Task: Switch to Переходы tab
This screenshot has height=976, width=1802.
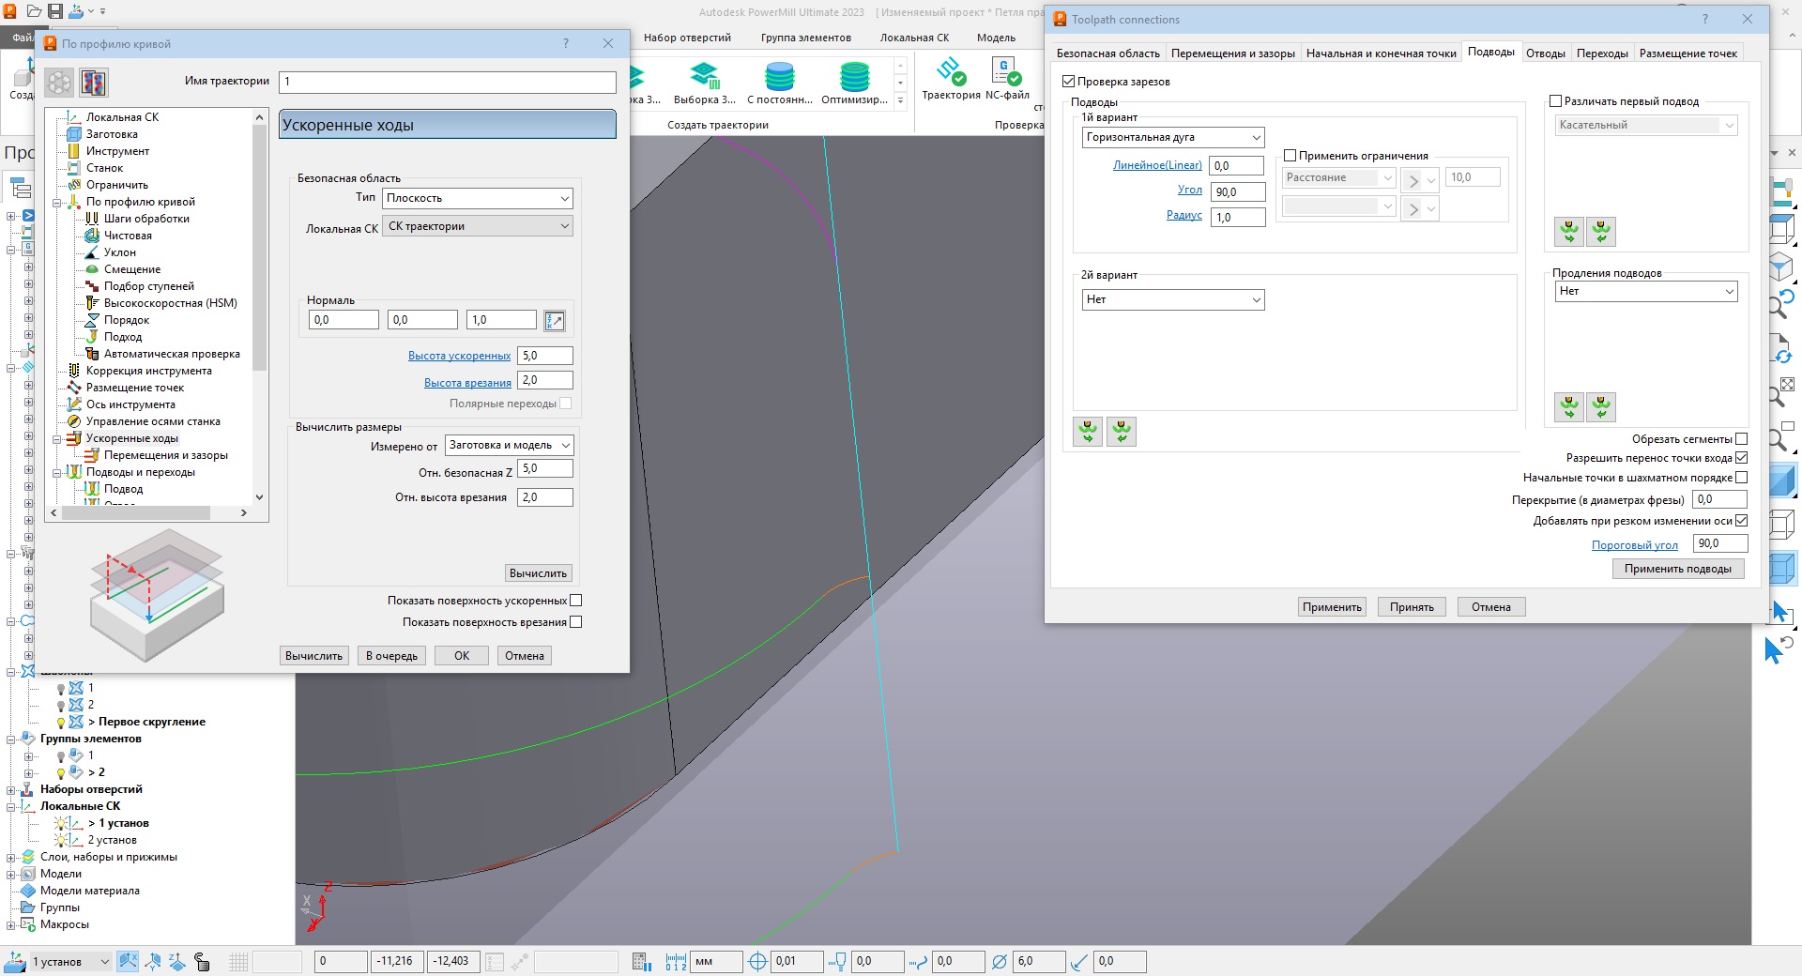Action: tap(1602, 53)
